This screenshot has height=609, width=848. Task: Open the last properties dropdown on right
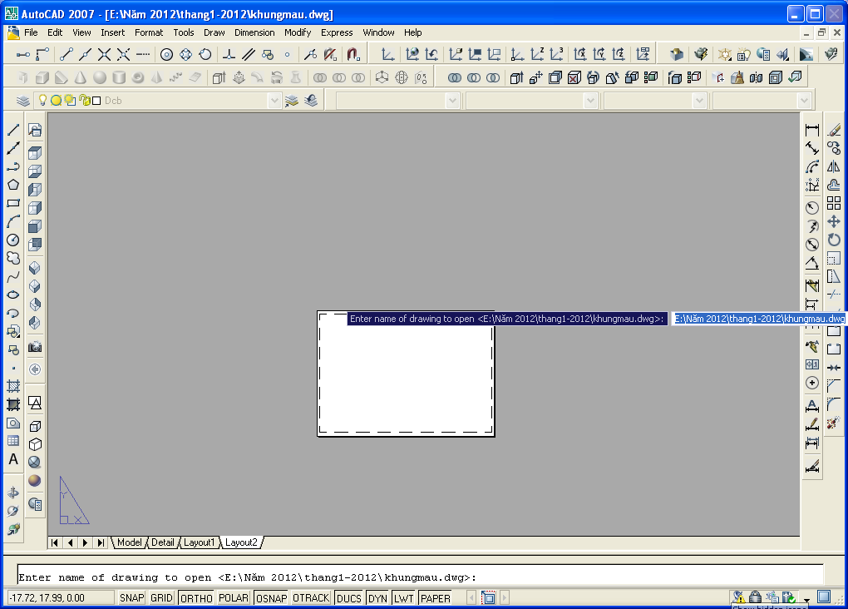click(804, 101)
